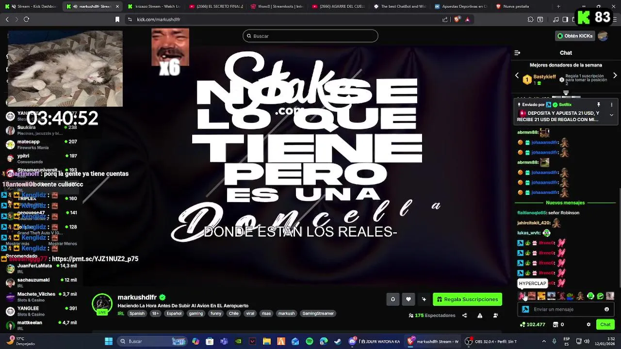Open the channel points balance 102.477

click(533, 325)
